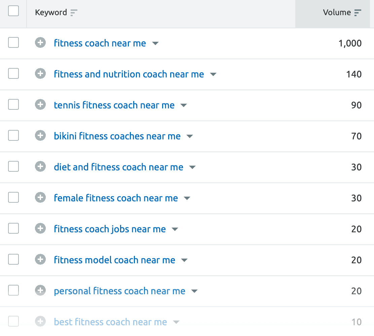Open the 'tennis fitness coach near me' keyword link
This screenshot has width=374, height=336.
pos(114,105)
